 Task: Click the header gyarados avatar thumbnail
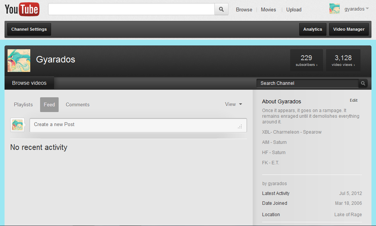pos(334,9)
